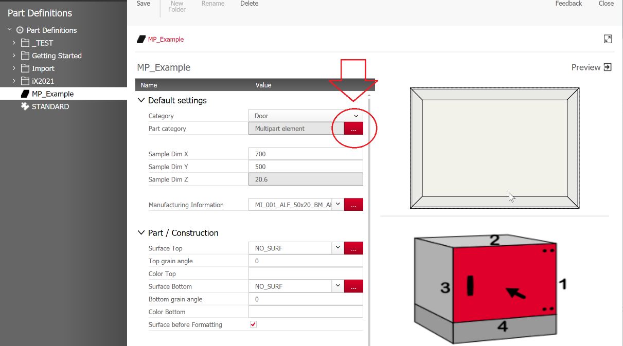Click the Manufacturing Information label
Image resolution: width=623 pixels, height=346 pixels.
pyautogui.click(x=186, y=205)
